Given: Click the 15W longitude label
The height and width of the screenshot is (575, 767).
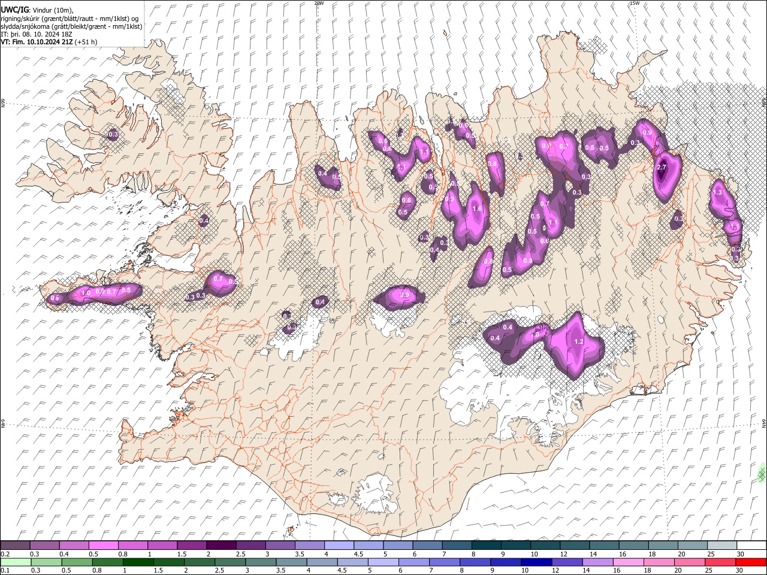Looking at the screenshot, I should point(634,3).
